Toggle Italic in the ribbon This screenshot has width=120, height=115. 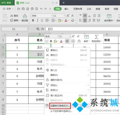pos(37,20)
